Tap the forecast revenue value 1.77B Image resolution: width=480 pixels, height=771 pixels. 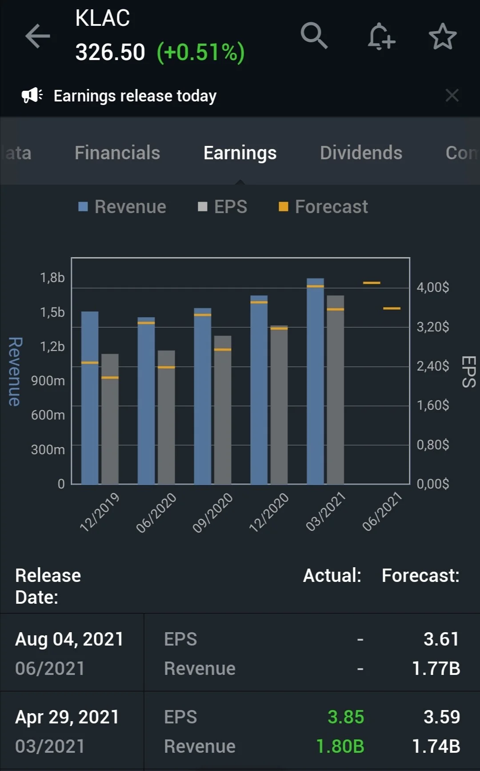tap(436, 669)
